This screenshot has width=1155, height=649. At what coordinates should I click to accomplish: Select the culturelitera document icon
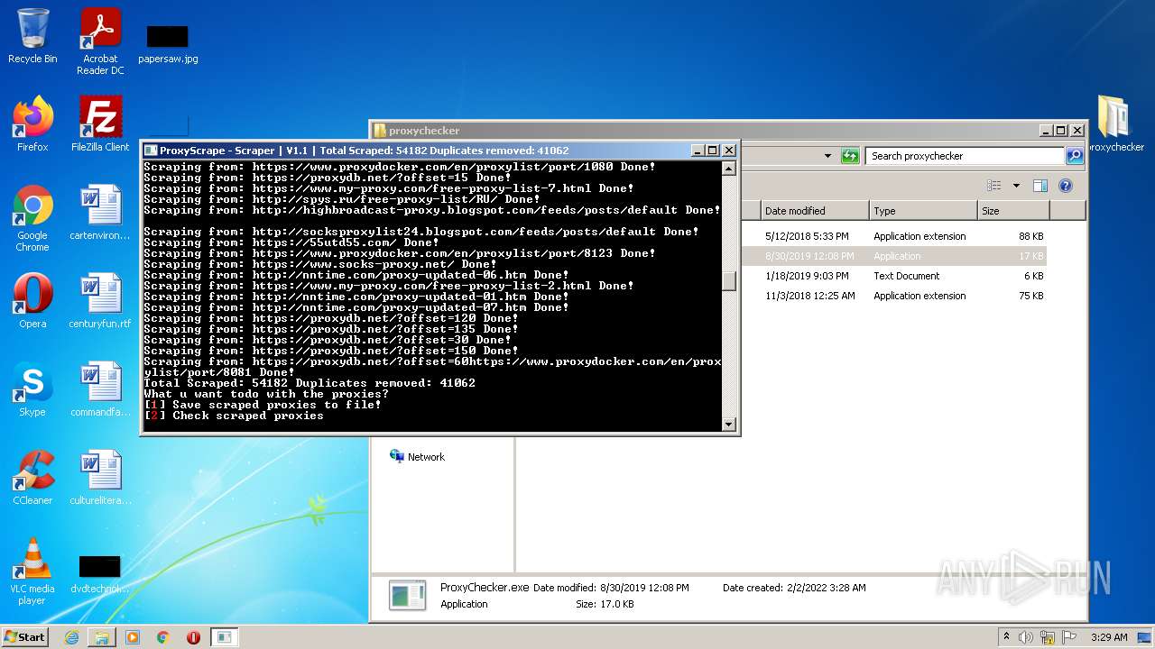tap(100, 478)
